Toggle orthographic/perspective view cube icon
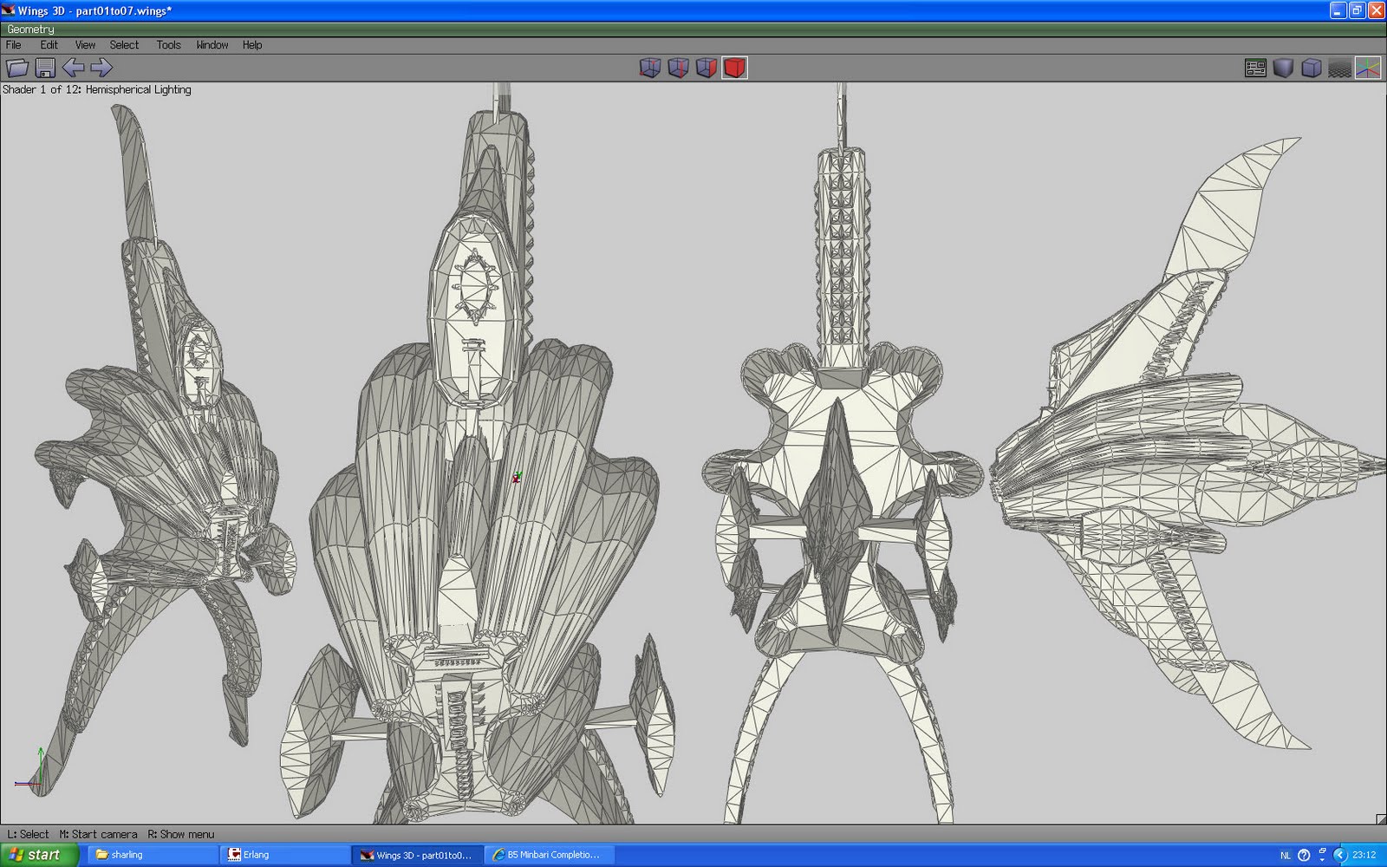1387x867 pixels. 1312,68
